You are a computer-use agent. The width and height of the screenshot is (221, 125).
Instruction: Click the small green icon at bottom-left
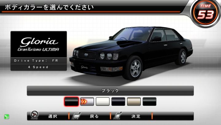point(6,117)
